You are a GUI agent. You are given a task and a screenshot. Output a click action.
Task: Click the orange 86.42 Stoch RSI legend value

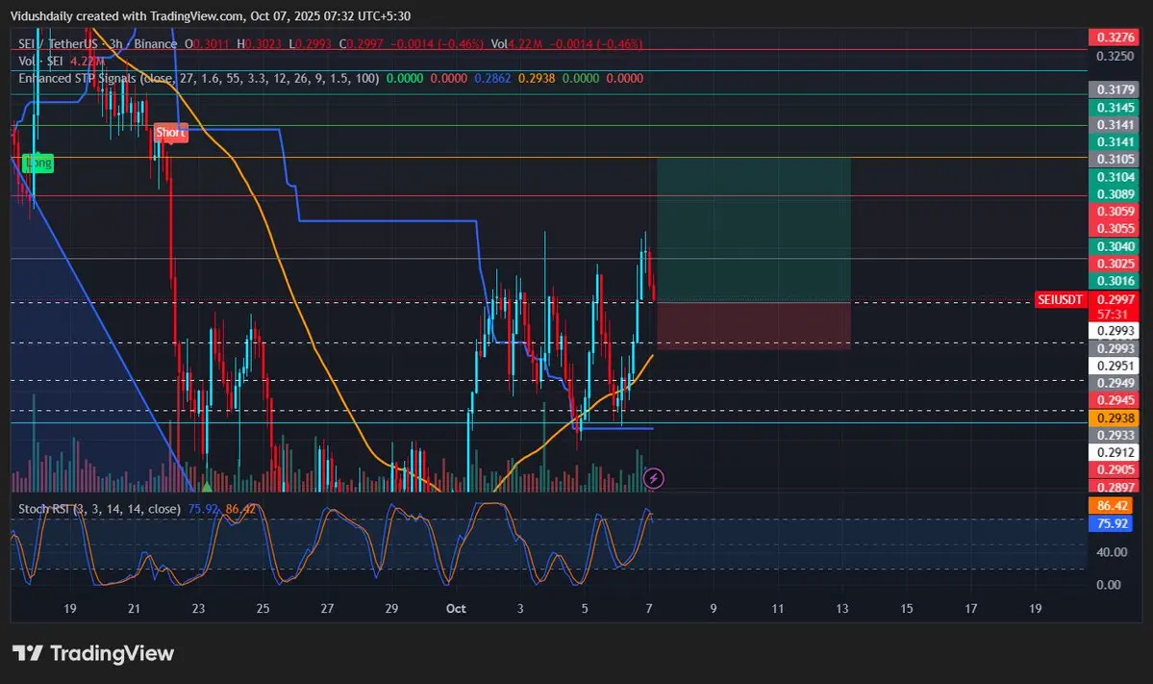(240, 509)
